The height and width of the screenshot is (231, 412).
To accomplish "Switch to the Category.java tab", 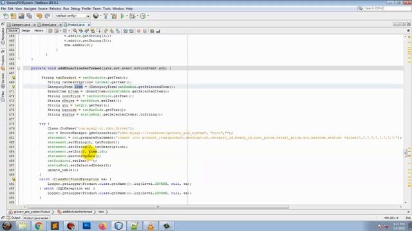I will (x=21, y=24).
